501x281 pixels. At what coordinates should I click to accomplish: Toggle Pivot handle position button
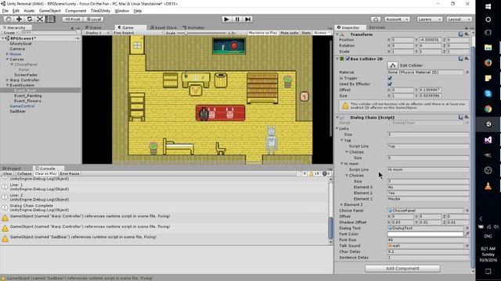[73, 19]
